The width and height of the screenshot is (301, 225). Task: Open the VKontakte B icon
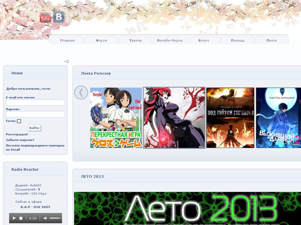pos(59,17)
